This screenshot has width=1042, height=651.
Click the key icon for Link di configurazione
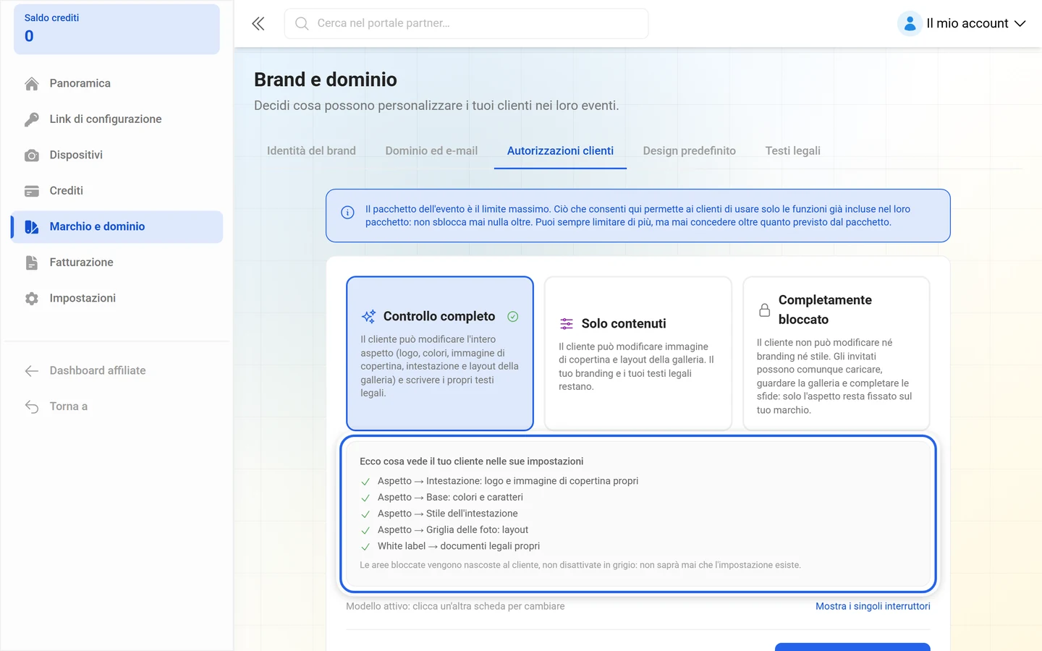click(32, 119)
